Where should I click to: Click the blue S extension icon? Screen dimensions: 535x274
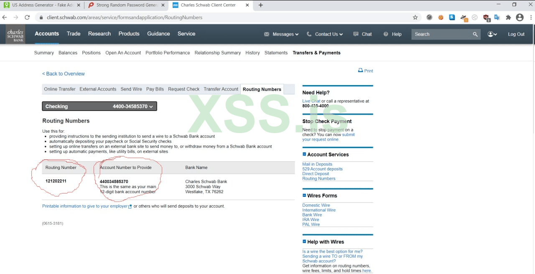(452, 18)
